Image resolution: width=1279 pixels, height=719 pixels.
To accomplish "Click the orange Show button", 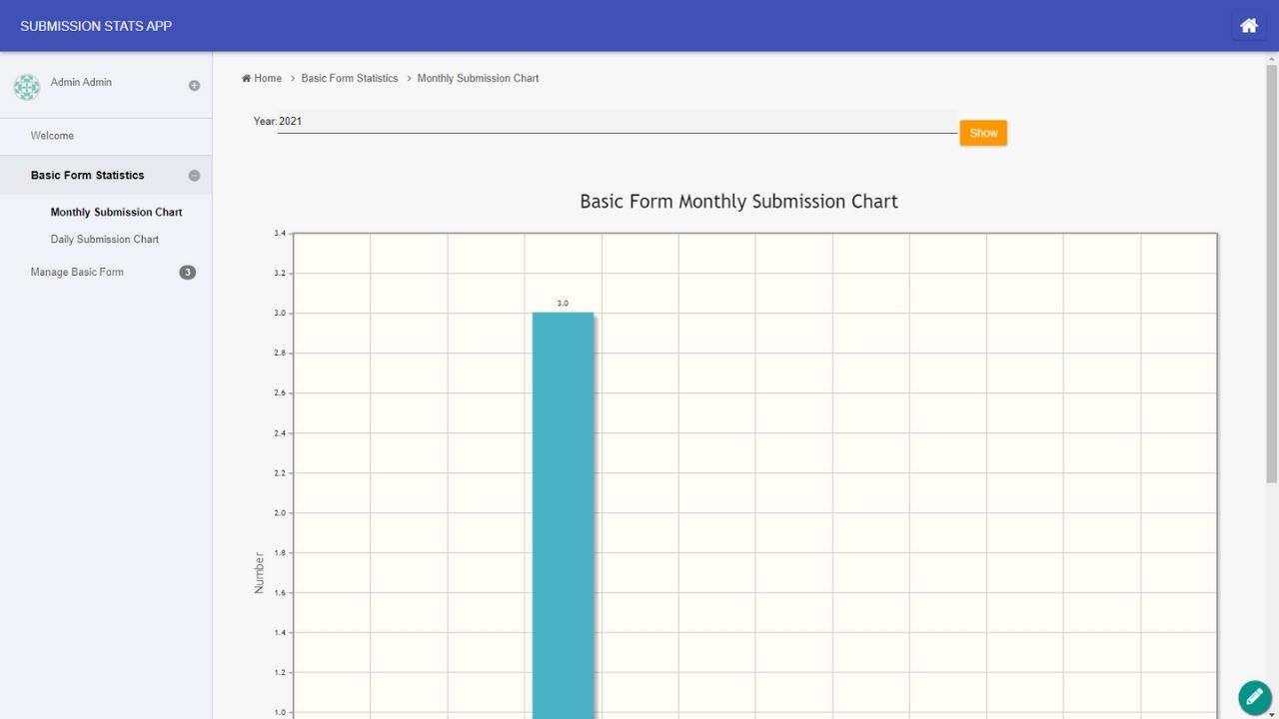I will [x=983, y=133].
